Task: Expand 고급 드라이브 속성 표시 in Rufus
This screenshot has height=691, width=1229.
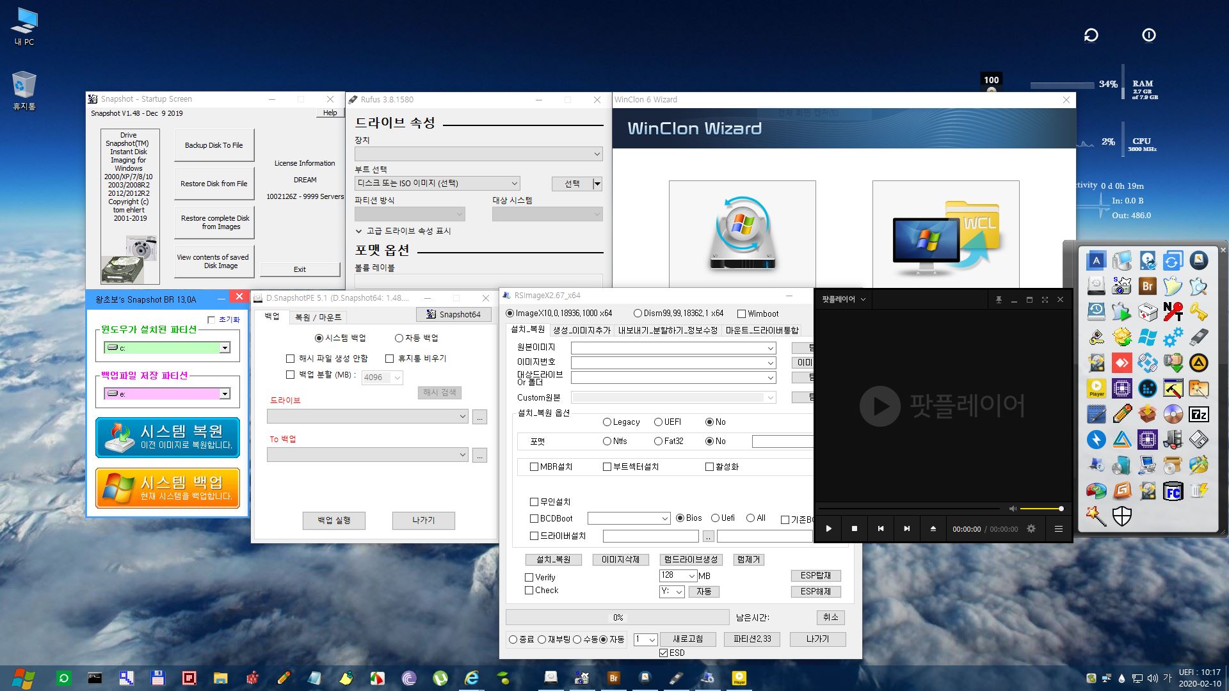Action: click(403, 231)
